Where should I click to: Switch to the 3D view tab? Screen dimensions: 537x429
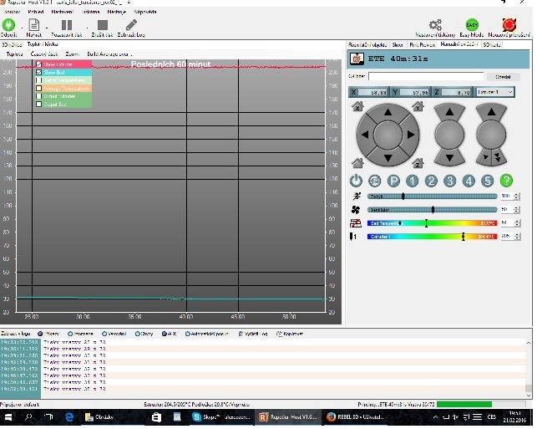click(12, 43)
